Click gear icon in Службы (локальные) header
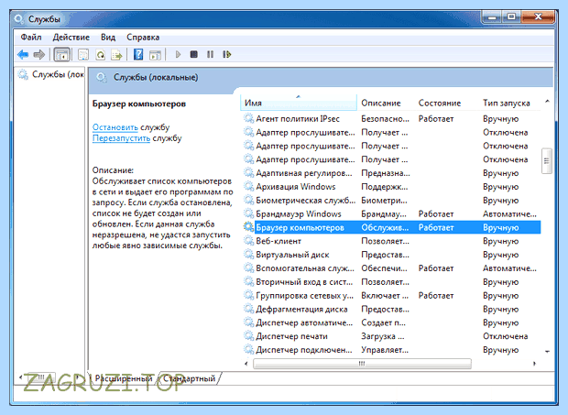Screen dimensions: 568x415 point(102,78)
